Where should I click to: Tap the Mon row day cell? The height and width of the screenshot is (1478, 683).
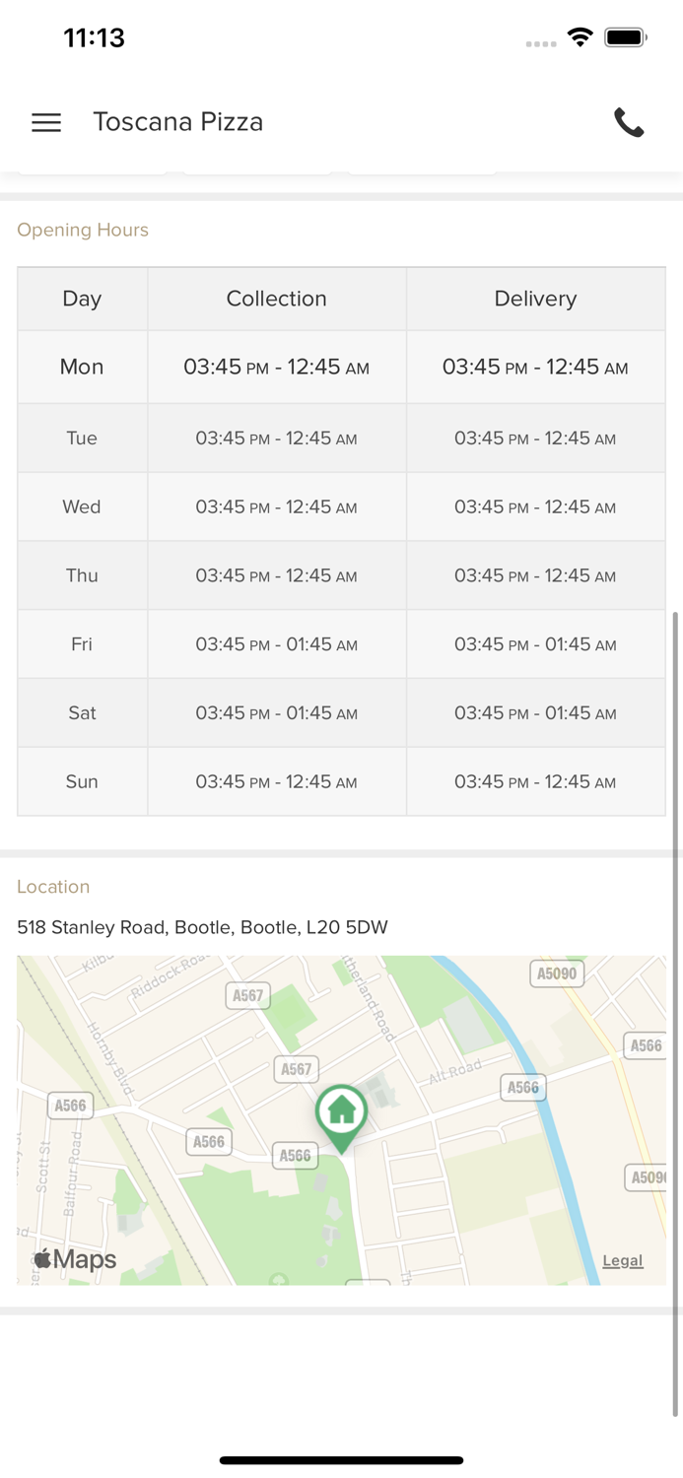tap(82, 367)
